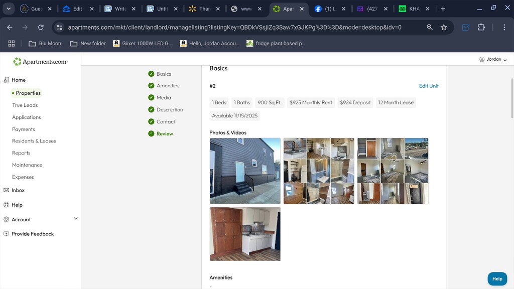Open the tab search dropdown arrow
This screenshot has width=514, height=289.
click(x=9, y=9)
